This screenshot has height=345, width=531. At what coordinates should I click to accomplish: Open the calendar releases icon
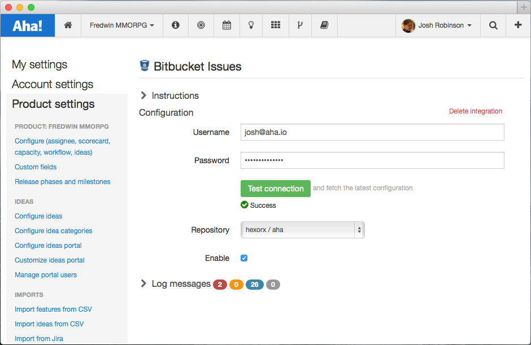click(227, 25)
